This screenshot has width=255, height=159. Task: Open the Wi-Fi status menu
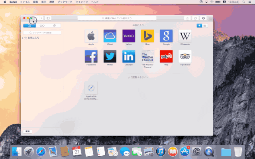(212, 2)
